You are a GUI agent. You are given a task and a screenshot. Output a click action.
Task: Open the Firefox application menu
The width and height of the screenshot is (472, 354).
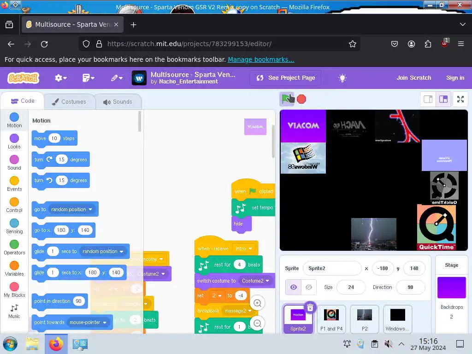[460, 44]
